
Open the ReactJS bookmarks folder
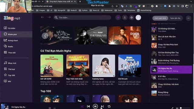tap(95, 10)
